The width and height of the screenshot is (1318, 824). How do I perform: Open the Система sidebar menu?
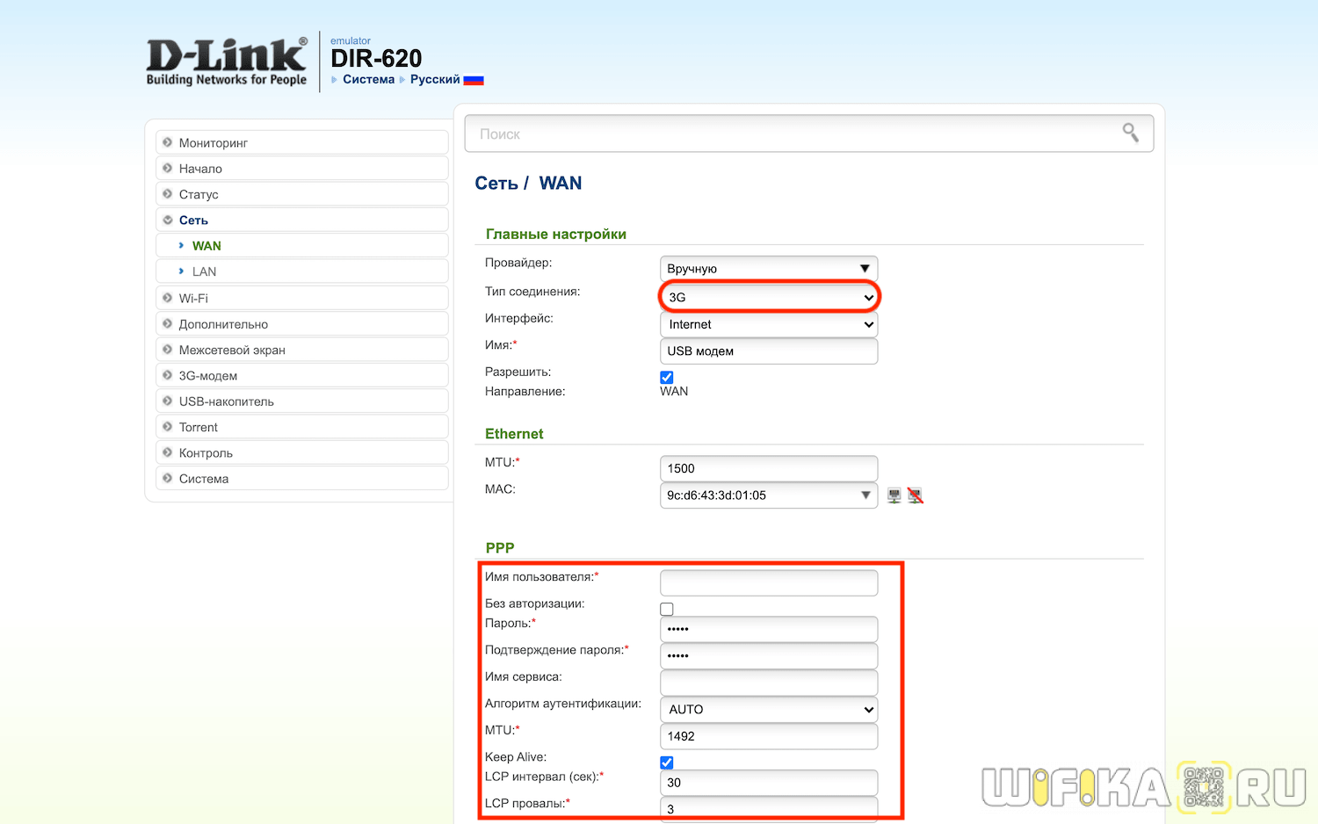click(302, 479)
